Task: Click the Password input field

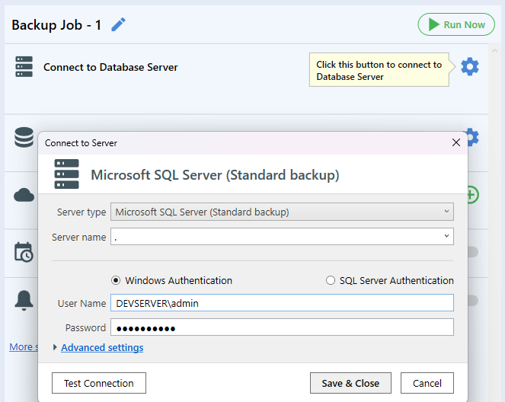Action: pyautogui.click(x=282, y=327)
